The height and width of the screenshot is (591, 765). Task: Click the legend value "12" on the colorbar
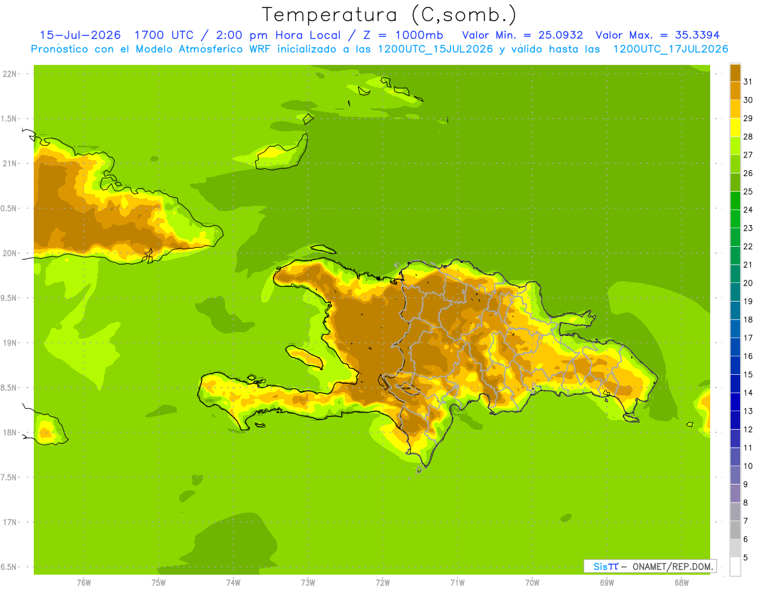click(748, 430)
